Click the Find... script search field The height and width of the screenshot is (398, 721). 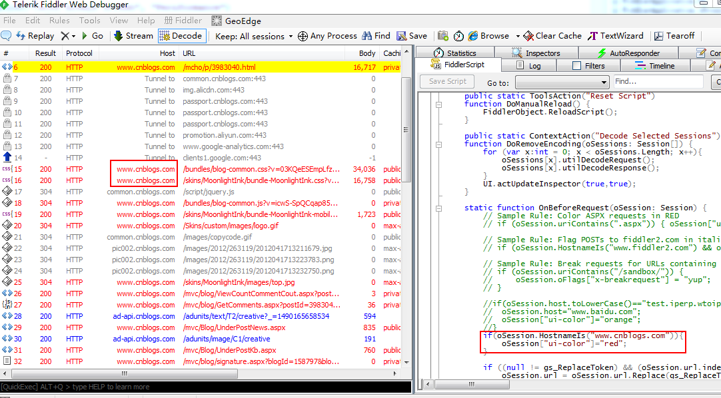tap(658, 82)
